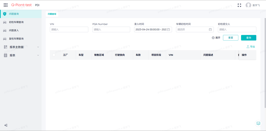
Task: Expand more filters with 展开
Action: [216, 38]
